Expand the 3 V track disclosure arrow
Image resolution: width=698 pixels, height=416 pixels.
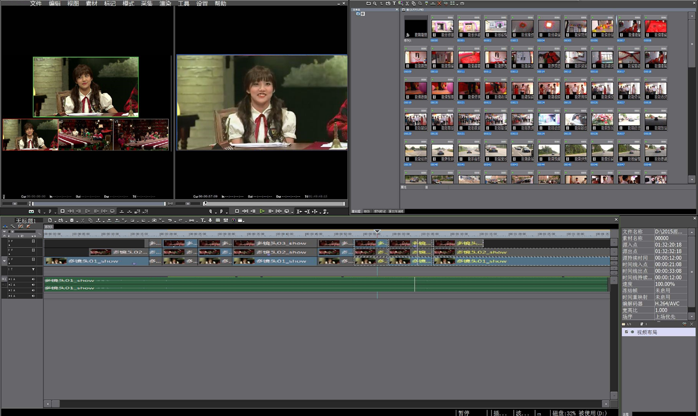pyautogui.click(x=9, y=245)
